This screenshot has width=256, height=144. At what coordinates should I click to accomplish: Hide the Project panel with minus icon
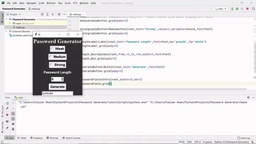point(64,14)
